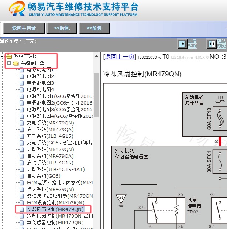The image size is (227, 229).
Task: Click document icon beside 冷却风扇控制(MR479QN)
Action: 22,209
